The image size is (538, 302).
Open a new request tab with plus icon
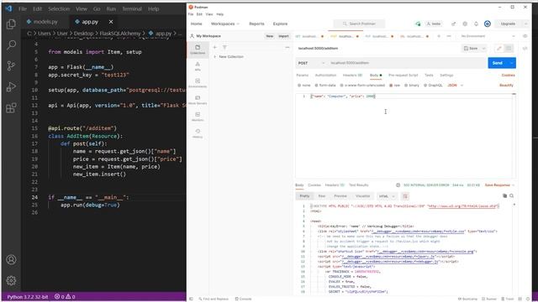pos(439,36)
